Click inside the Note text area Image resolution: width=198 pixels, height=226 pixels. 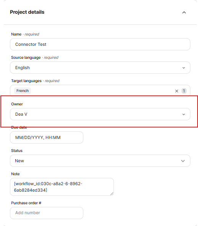(x=62, y=187)
